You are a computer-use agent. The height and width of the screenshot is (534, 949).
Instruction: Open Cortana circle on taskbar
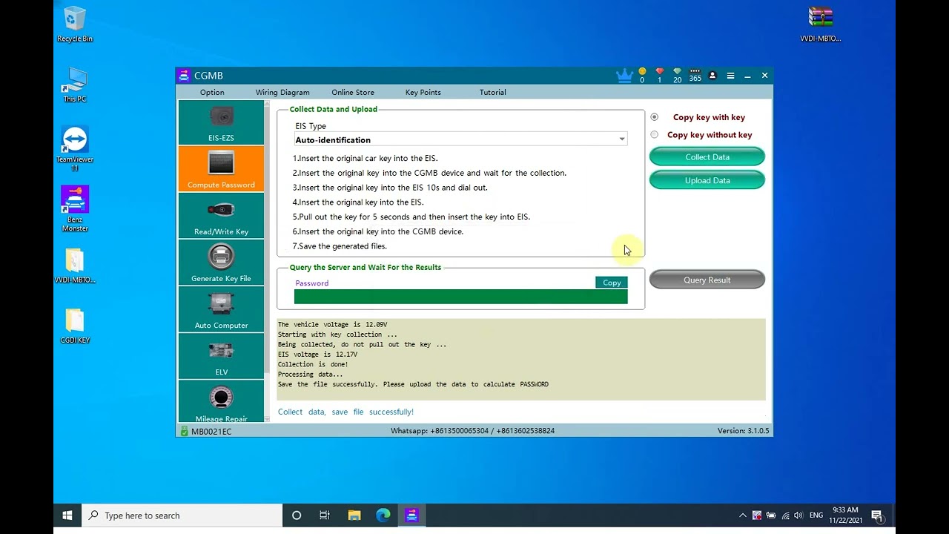pos(297,515)
